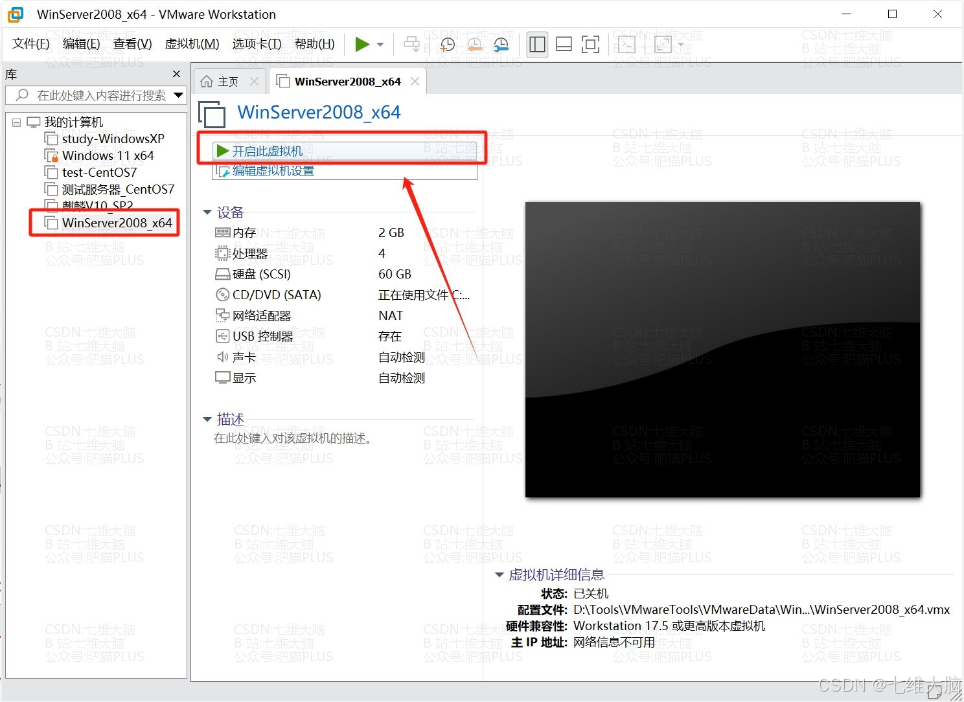The width and height of the screenshot is (964, 702).
Task: Click the CD/DVD disc icon
Action: [222, 295]
